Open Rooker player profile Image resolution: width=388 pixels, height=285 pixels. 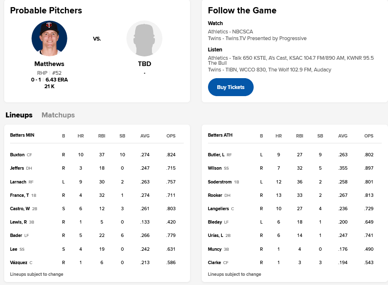tap(215, 195)
